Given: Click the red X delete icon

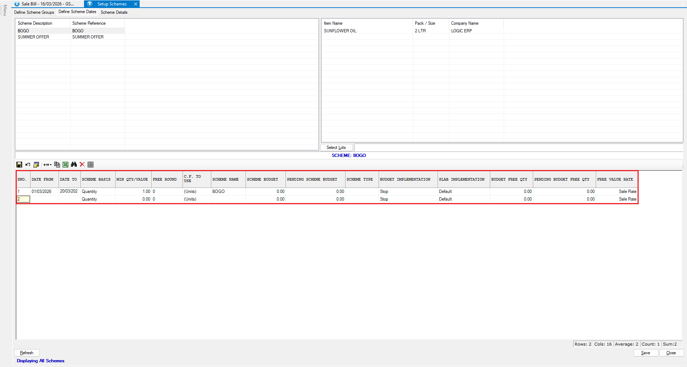Looking at the screenshot, I should pyautogui.click(x=82, y=165).
